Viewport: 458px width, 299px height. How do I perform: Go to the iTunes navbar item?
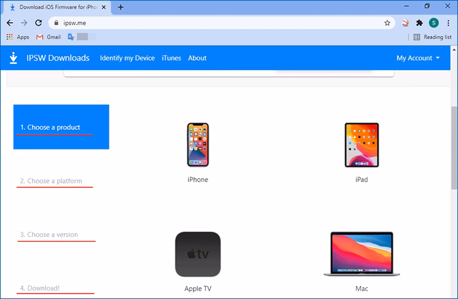click(171, 58)
